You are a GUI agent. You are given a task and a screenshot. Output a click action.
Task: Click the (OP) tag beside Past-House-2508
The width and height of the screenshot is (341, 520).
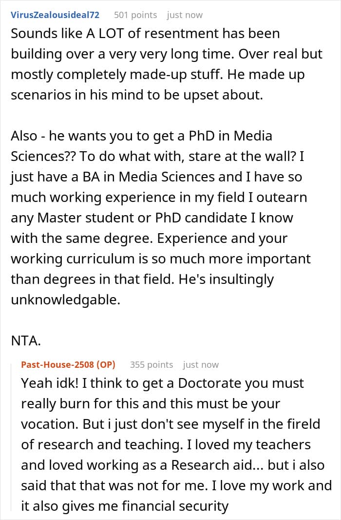tap(106, 365)
